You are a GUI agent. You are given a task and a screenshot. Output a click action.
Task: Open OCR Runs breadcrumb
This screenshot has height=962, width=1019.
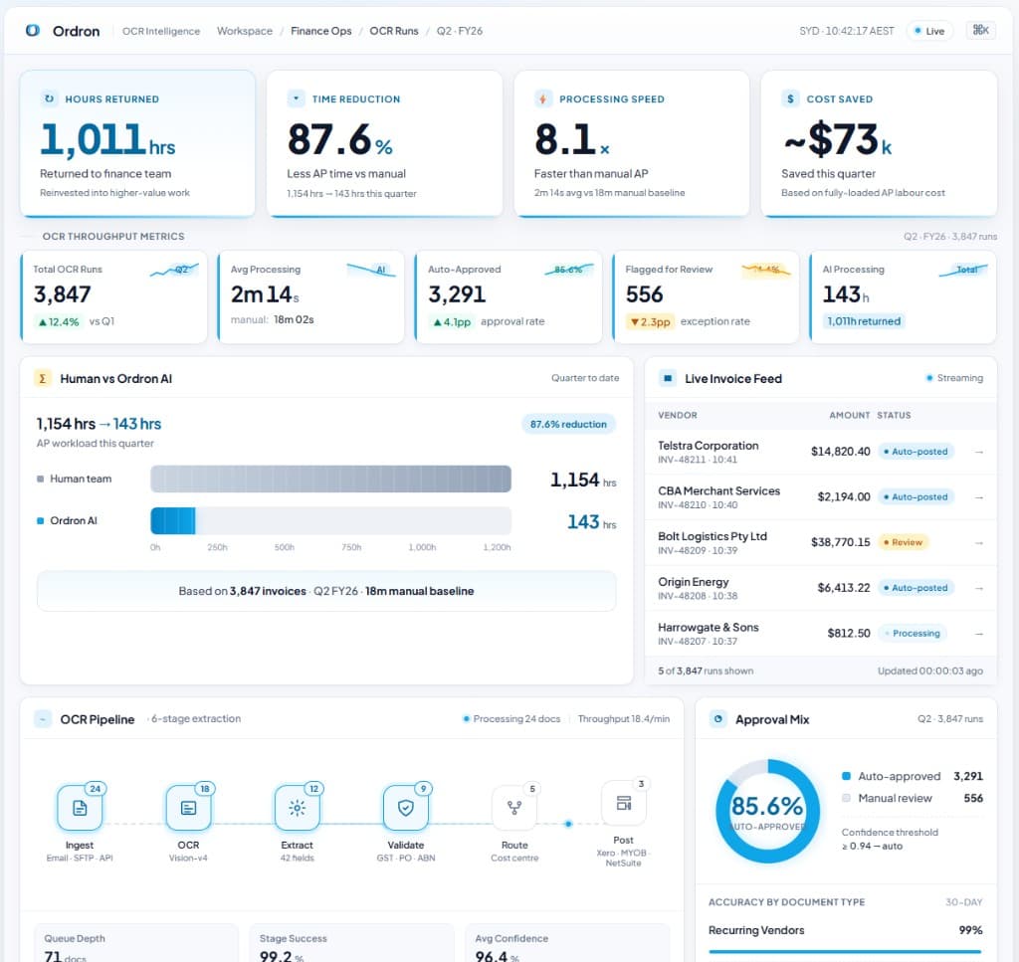pyautogui.click(x=394, y=31)
